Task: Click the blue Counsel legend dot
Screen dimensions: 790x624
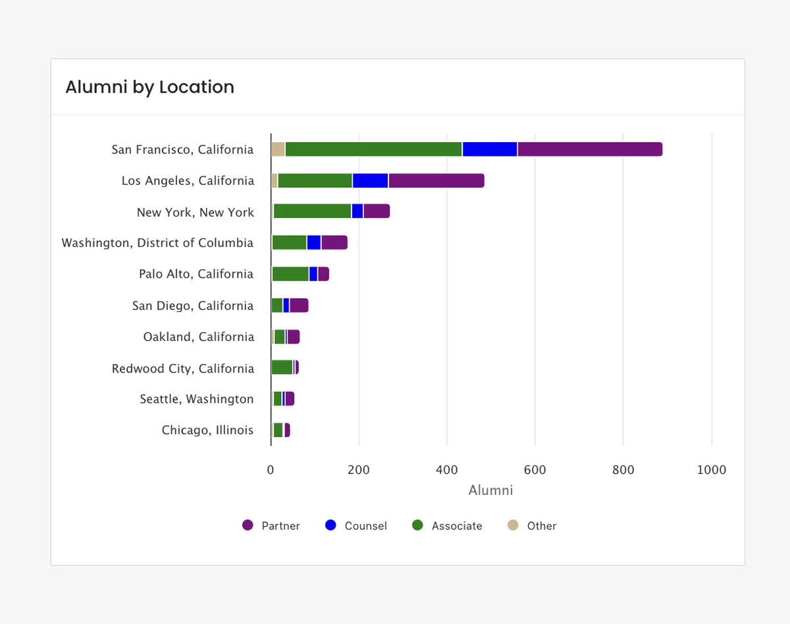Action: (x=330, y=525)
